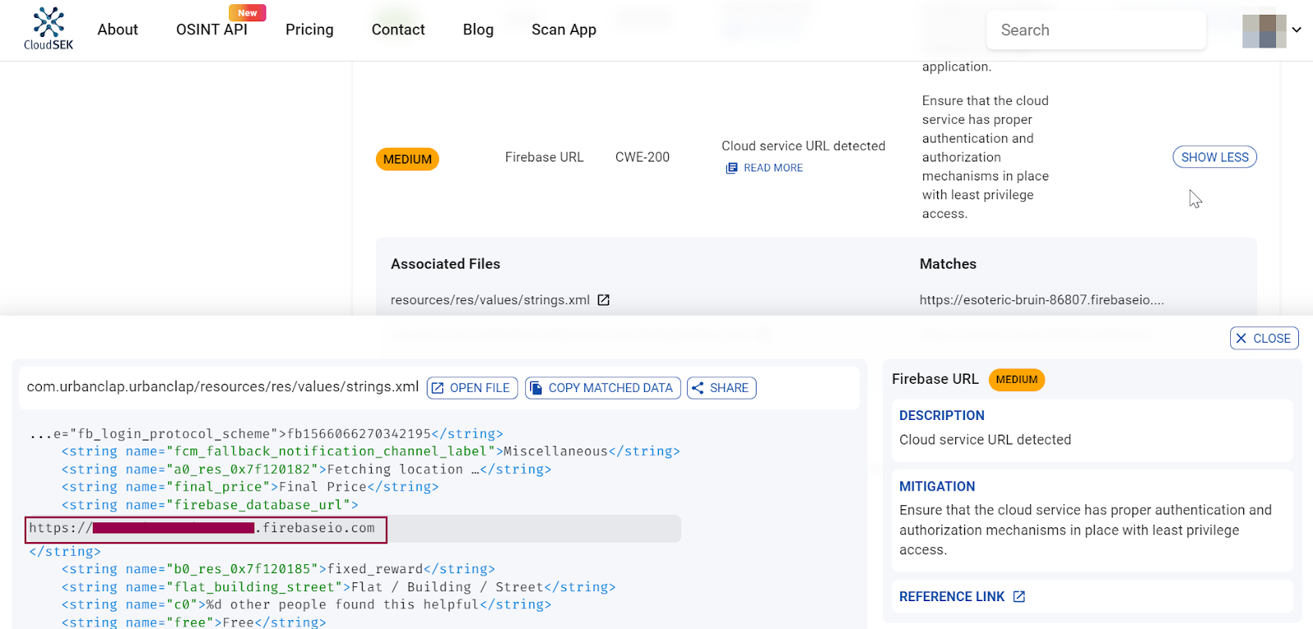The image size is (1313, 629).
Task: Navigate to the Blog
Action: pos(478,30)
